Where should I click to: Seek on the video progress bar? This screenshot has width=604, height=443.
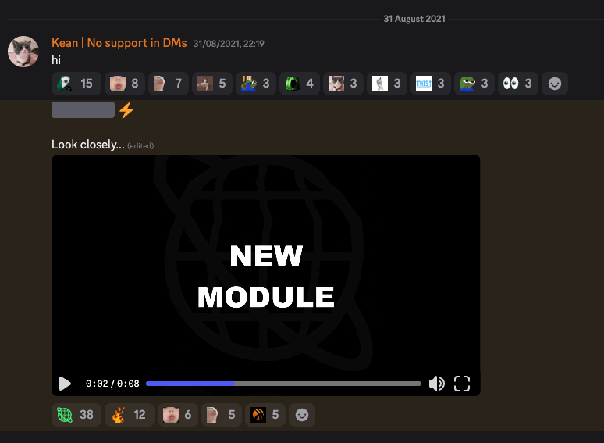[283, 384]
